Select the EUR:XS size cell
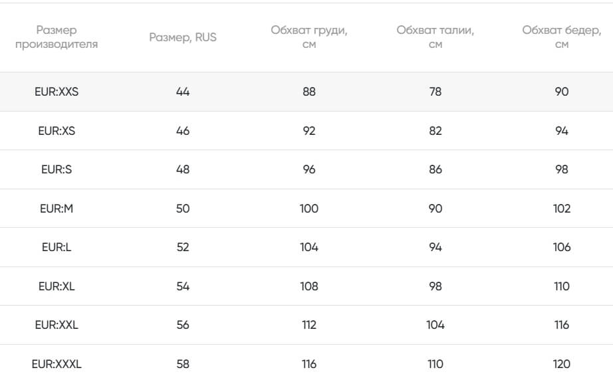This screenshot has width=613, height=386. point(57,131)
